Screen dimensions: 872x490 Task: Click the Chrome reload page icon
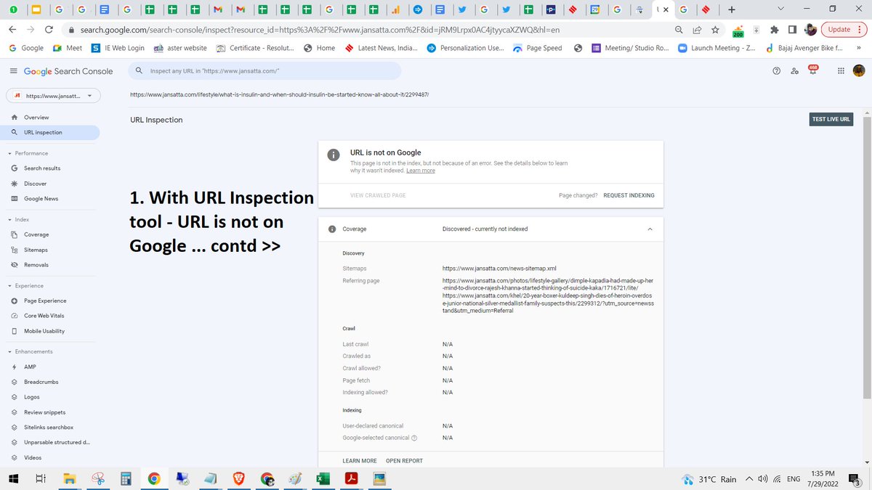click(49, 30)
